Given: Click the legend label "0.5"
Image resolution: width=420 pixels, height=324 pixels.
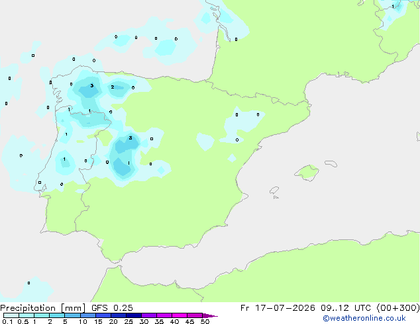Looking at the screenshot, I should pyautogui.click(x=23, y=321).
